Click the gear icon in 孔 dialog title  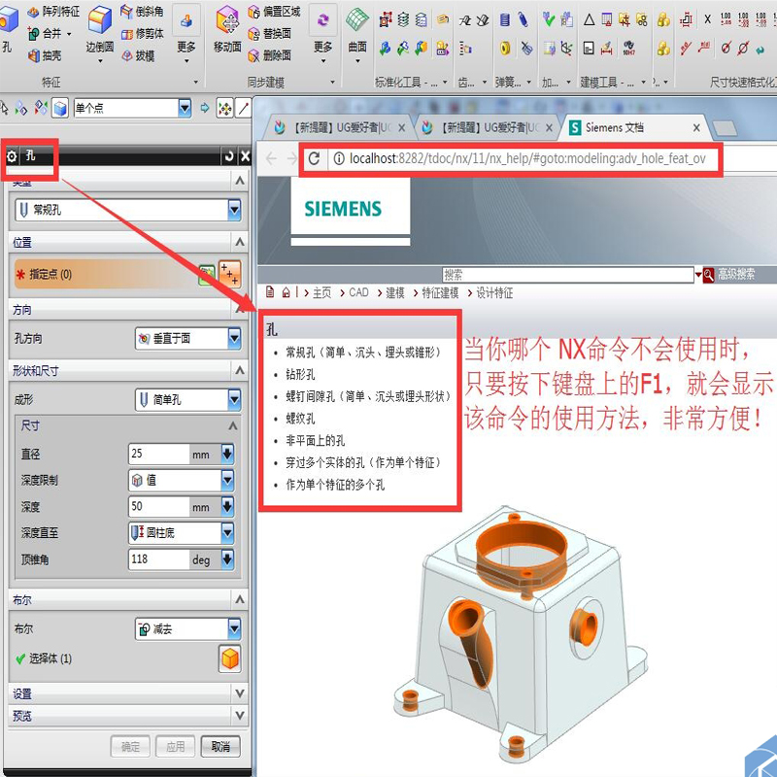pyautogui.click(x=12, y=156)
